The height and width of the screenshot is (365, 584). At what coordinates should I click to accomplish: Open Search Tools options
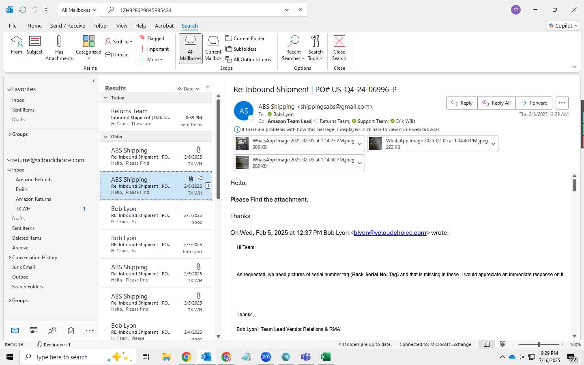316,48
